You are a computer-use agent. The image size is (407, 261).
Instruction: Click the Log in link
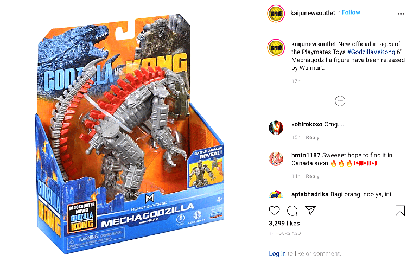[277, 253]
